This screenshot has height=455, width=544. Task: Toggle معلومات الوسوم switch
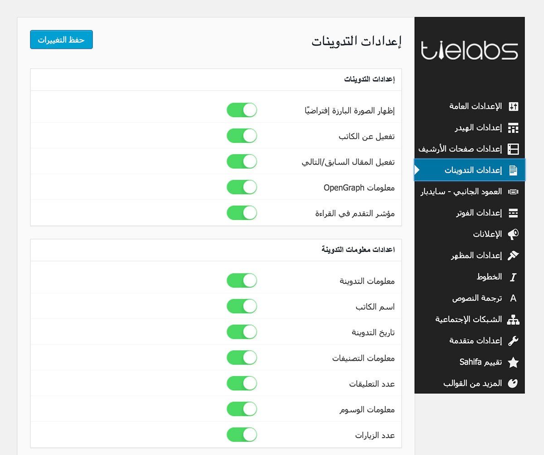(242, 409)
